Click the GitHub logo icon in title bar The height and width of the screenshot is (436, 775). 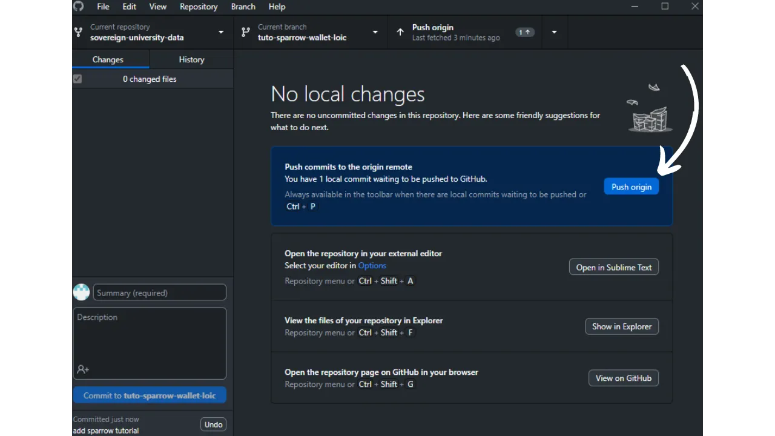click(78, 7)
